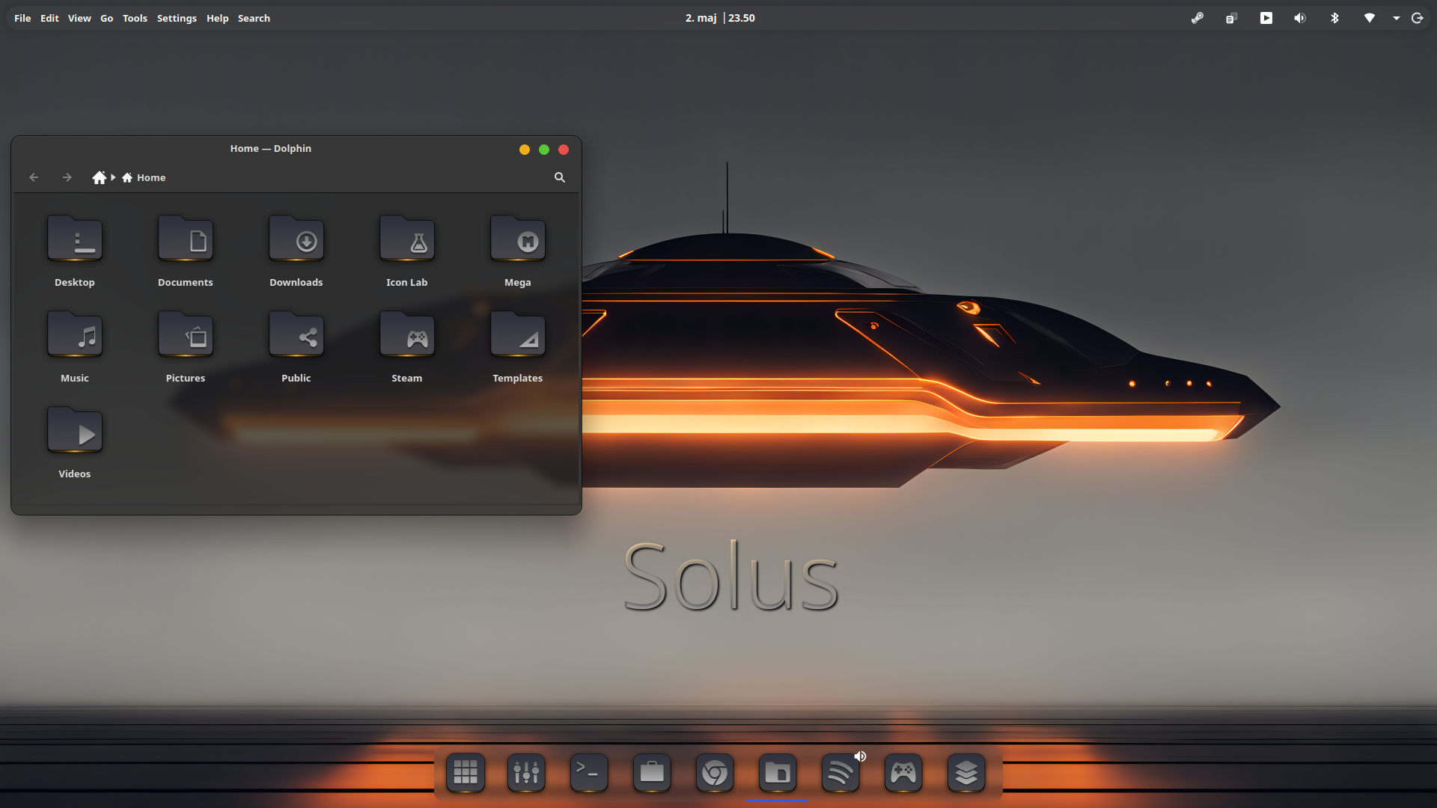Launch the terminal from dock
Viewport: 1437px width, 808px height.
click(589, 773)
